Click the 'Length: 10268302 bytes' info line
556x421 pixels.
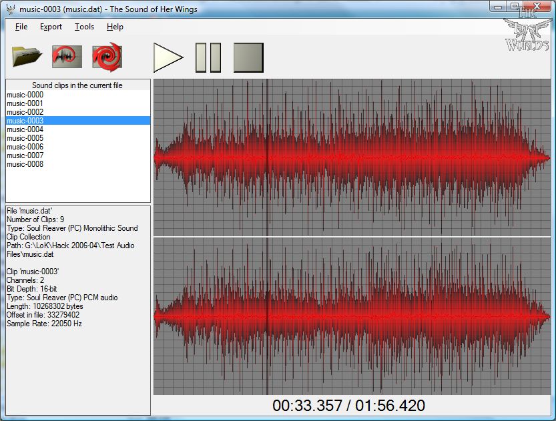tap(45, 306)
